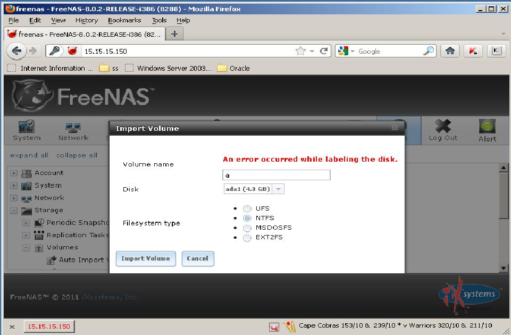Open the Help menu

click(183, 20)
